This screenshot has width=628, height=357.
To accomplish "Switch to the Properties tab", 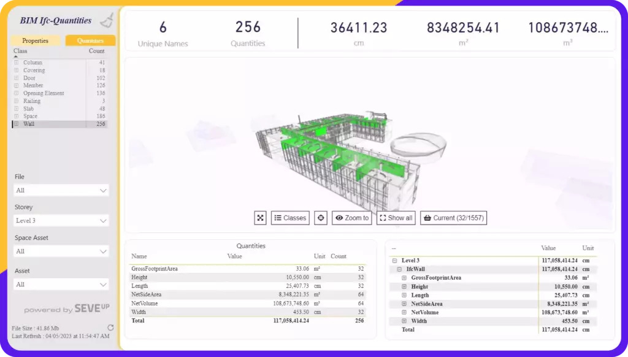I will [x=36, y=40].
